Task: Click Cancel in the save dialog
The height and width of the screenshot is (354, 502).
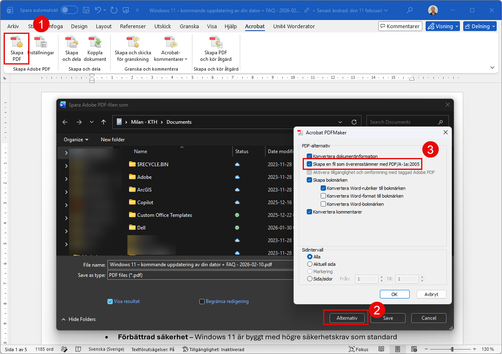Action: pyautogui.click(x=429, y=318)
